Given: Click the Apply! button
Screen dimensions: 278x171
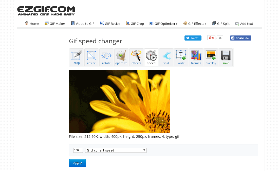Looking at the screenshot, I should click(x=77, y=163).
